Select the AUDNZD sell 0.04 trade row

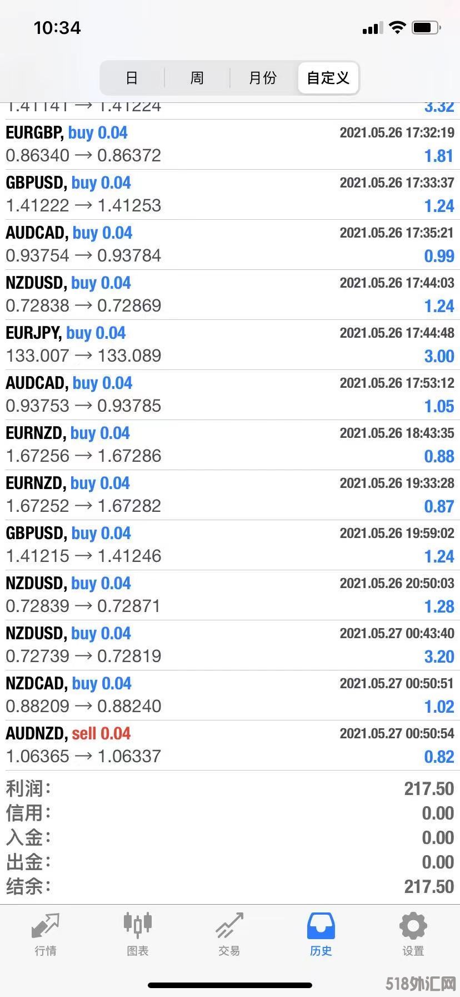[230, 745]
